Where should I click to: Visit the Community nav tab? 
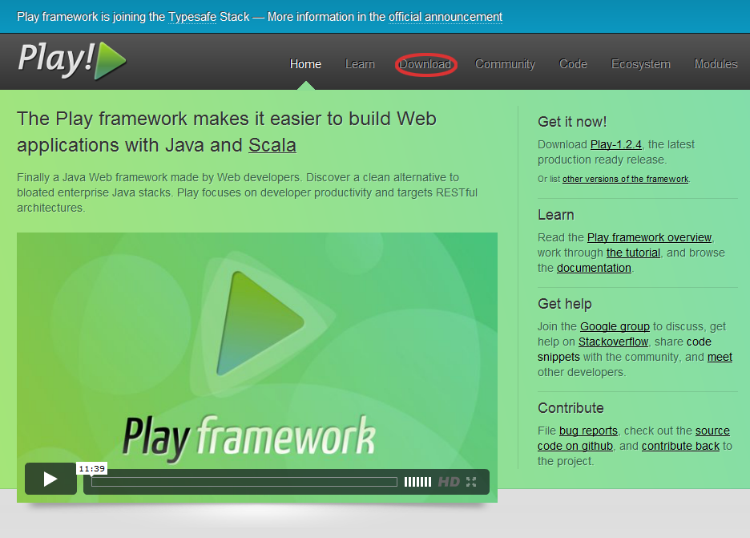[x=505, y=64]
